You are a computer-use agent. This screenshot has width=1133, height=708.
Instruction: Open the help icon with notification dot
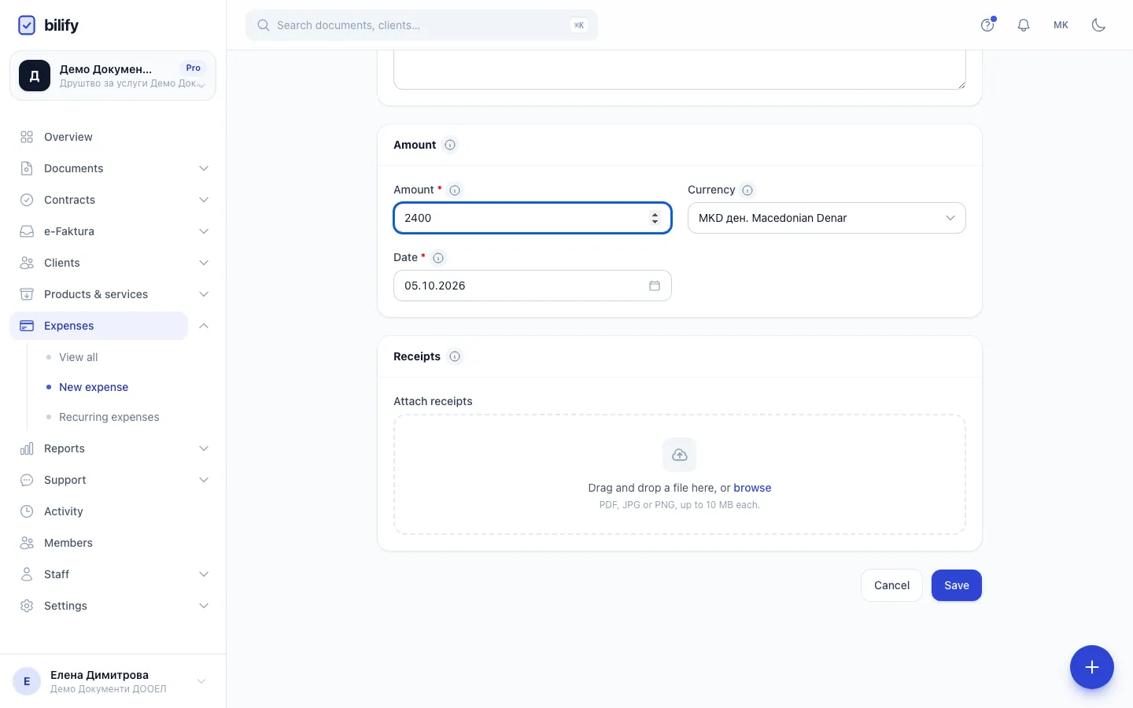(x=987, y=25)
